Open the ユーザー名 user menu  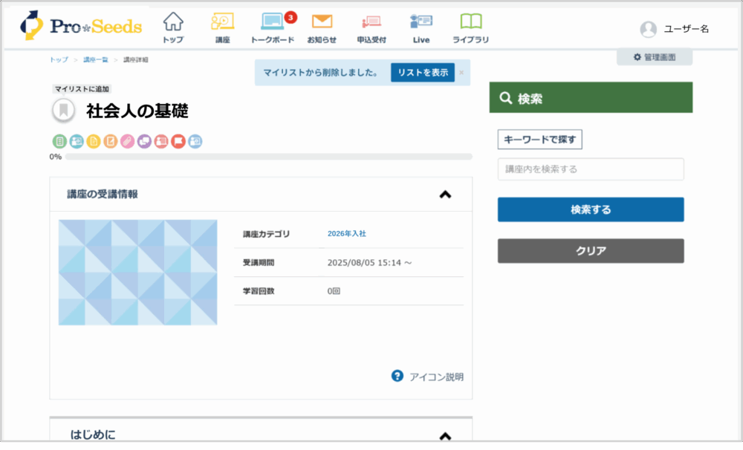[x=675, y=29]
